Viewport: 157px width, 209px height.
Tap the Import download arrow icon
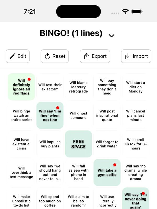(128, 56)
